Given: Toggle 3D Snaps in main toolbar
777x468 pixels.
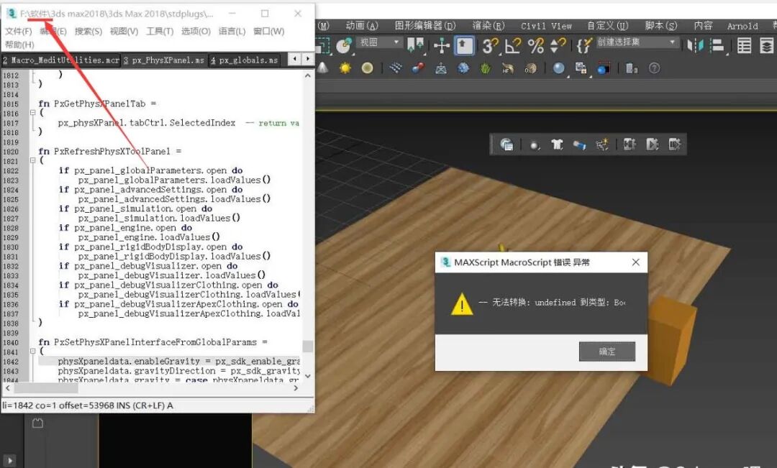Looking at the screenshot, I should point(490,46).
